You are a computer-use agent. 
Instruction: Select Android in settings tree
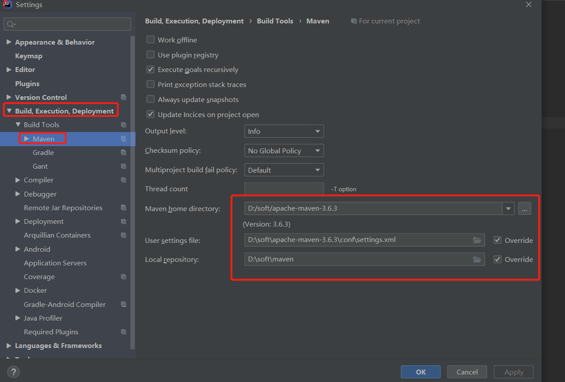37,249
